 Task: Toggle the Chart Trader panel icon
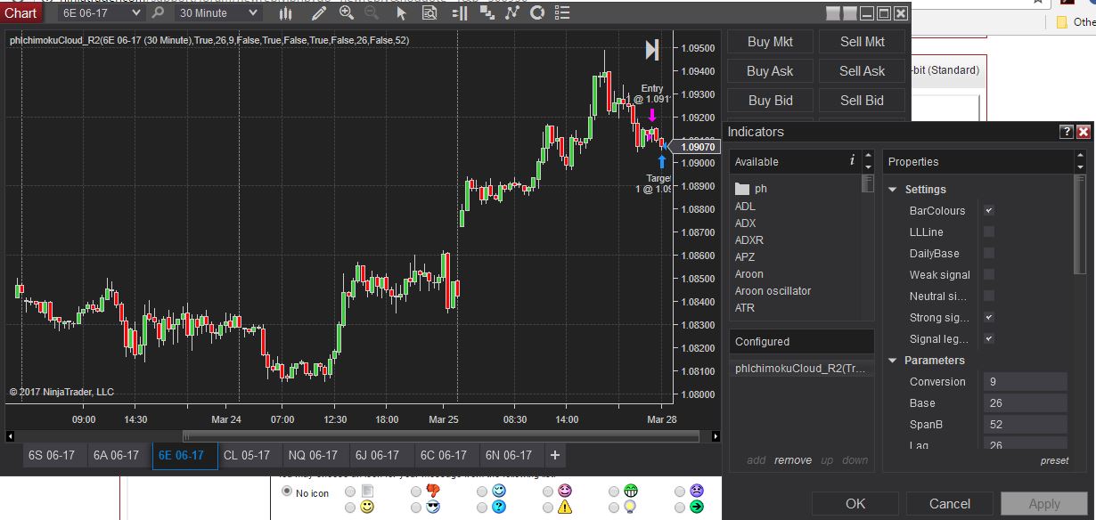tap(459, 13)
